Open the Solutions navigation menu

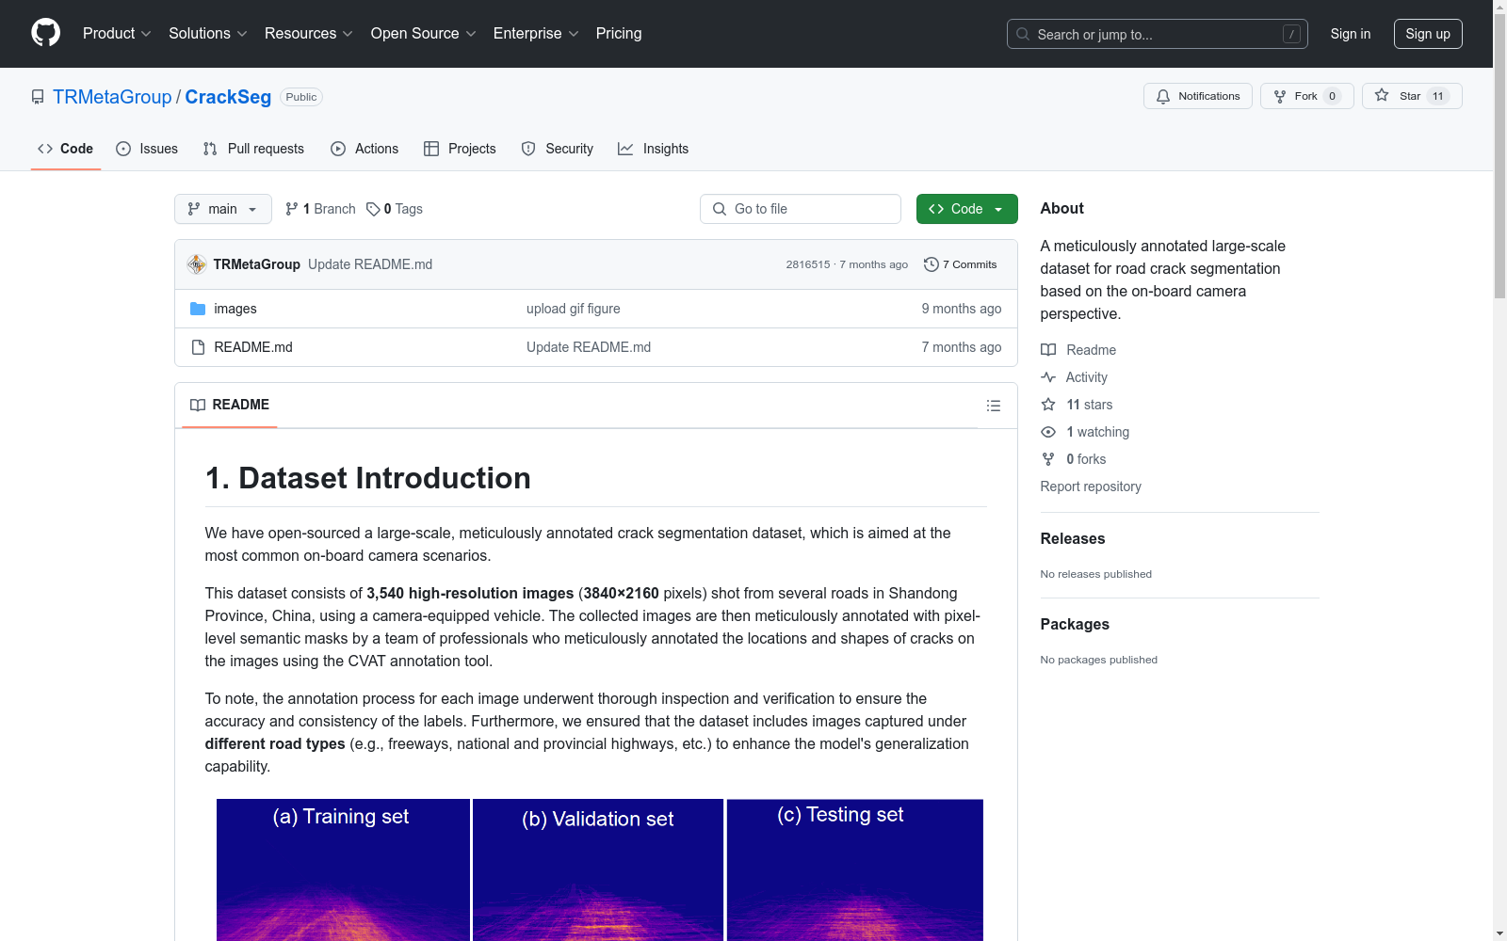click(207, 33)
